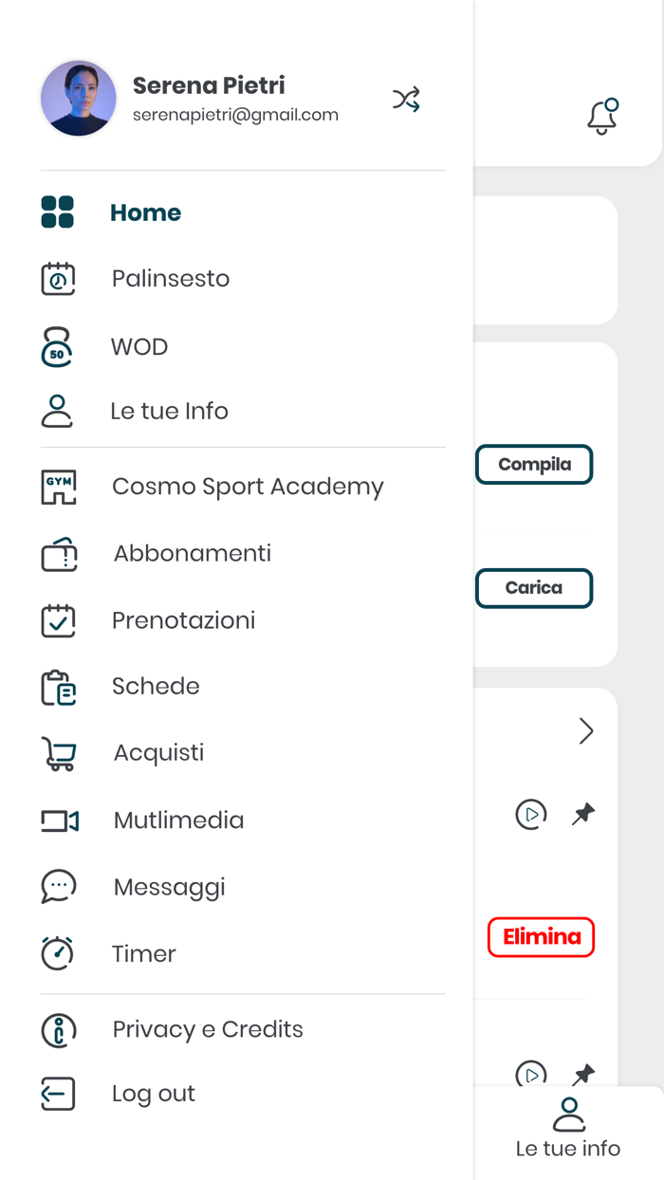Image resolution: width=664 pixels, height=1180 pixels.
Task: Open the Messaggi chat bubble icon
Action: pyautogui.click(x=58, y=886)
